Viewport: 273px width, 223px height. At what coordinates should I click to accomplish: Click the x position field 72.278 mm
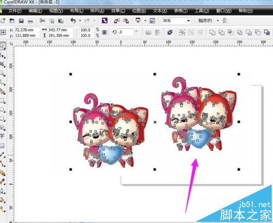(27, 30)
